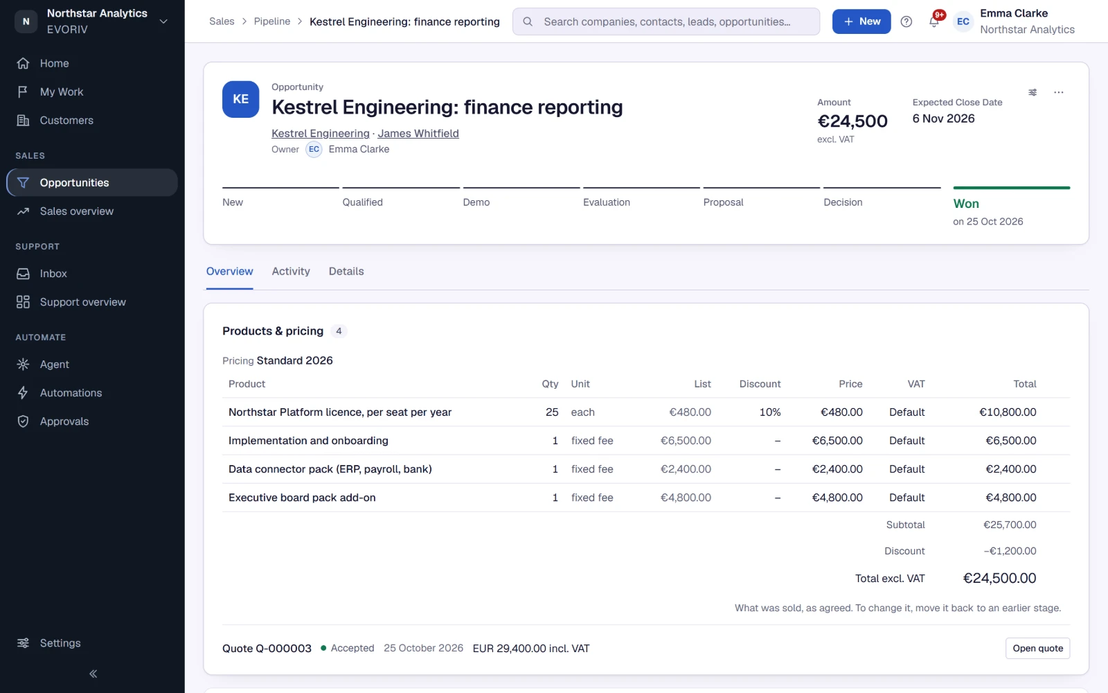This screenshot has height=693, width=1108.
Task: Open Automations lightning icon
Action: point(23,392)
